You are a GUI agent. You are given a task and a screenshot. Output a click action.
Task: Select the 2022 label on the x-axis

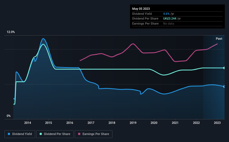(196, 122)
